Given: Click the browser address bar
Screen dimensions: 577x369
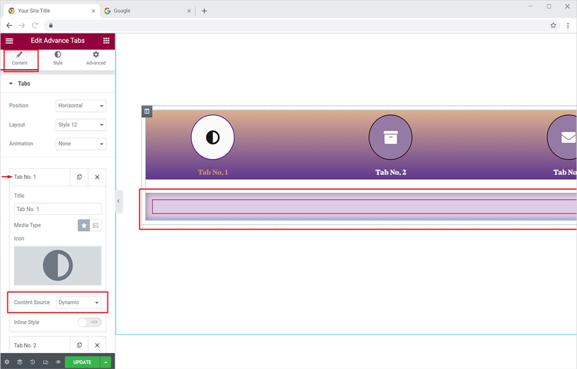Looking at the screenshot, I should pos(301,25).
